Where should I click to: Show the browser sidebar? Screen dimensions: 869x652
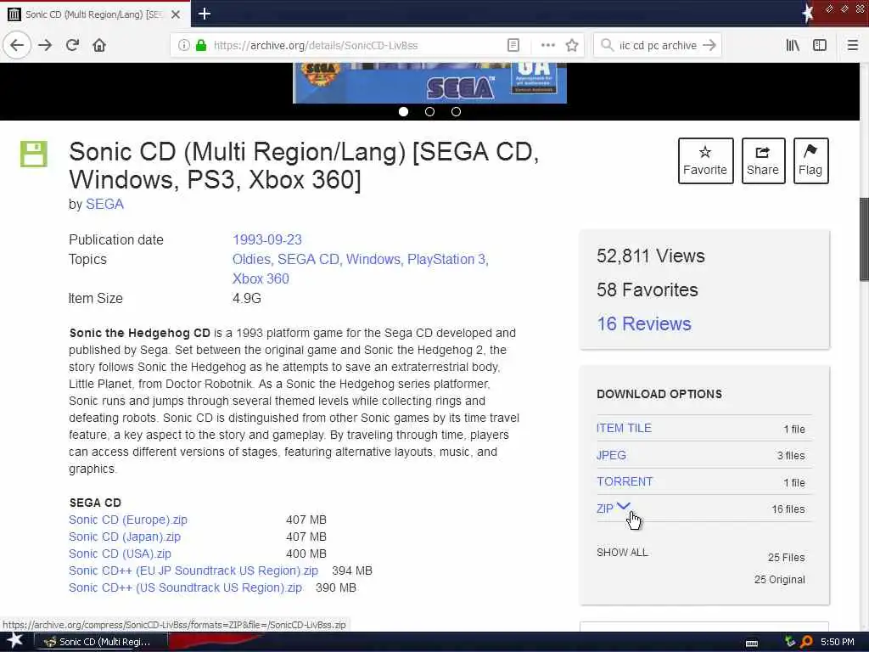pos(820,46)
